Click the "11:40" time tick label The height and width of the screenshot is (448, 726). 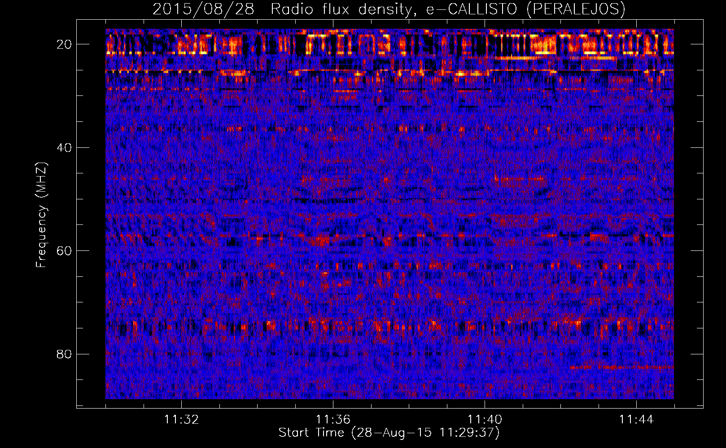[485, 420]
